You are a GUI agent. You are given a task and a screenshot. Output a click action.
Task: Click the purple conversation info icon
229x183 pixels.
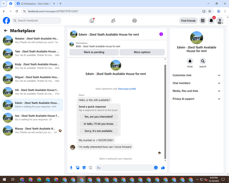click(161, 34)
